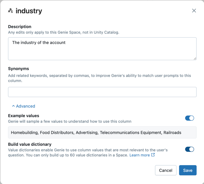
Task: Save the column changes
Action: tap(188, 170)
